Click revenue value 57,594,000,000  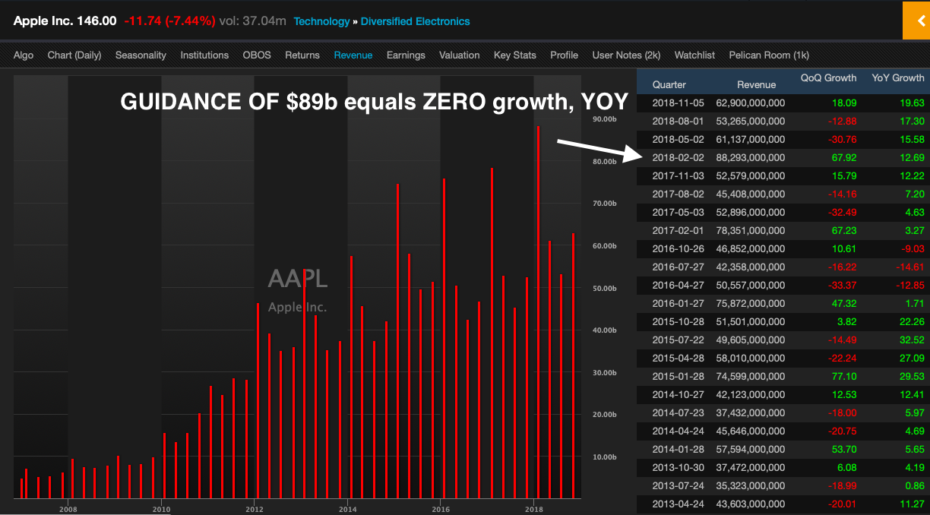click(751, 449)
